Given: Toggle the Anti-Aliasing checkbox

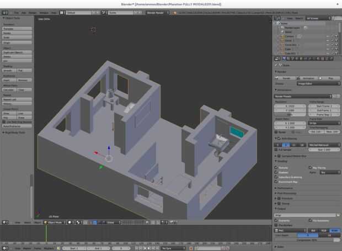Looking at the screenshot, I should pos(279,138).
